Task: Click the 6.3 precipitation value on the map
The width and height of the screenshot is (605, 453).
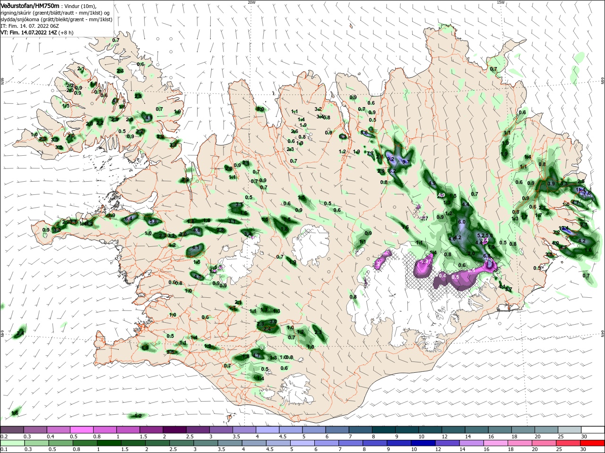Action: coord(343,137)
